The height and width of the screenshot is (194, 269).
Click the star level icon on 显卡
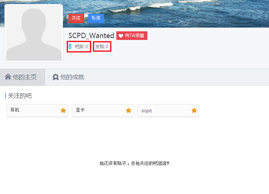coord(129,110)
